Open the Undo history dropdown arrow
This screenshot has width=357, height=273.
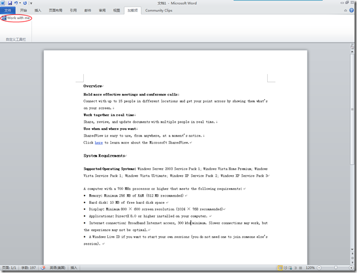point(20,3)
